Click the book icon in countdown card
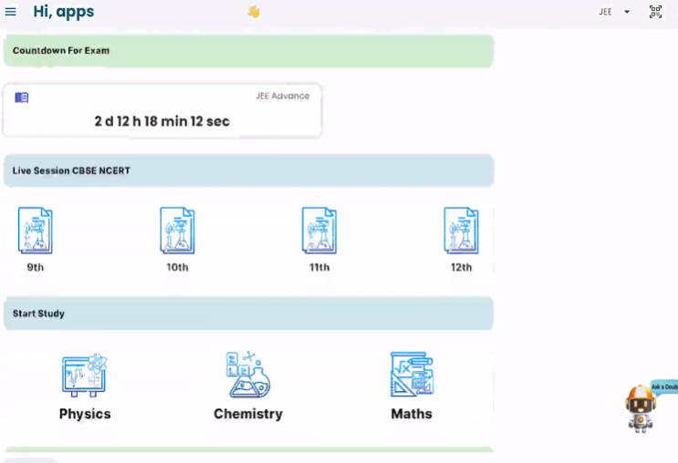Viewport: 678px width, 463px height. (22, 98)
